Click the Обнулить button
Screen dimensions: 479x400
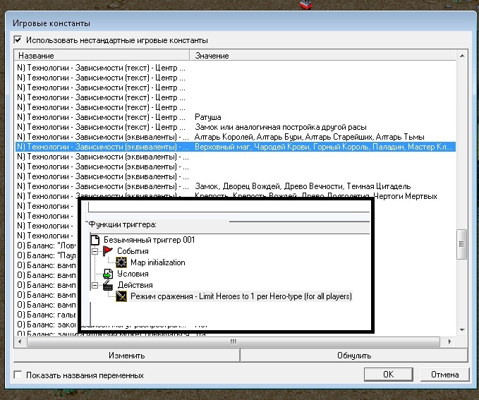click(x=354, y=356)
